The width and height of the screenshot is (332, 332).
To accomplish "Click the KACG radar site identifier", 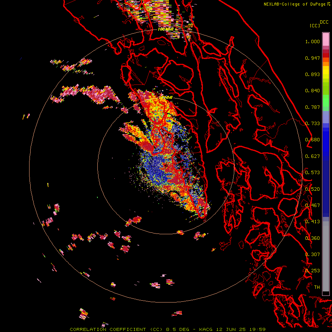I will coord(205,329).
